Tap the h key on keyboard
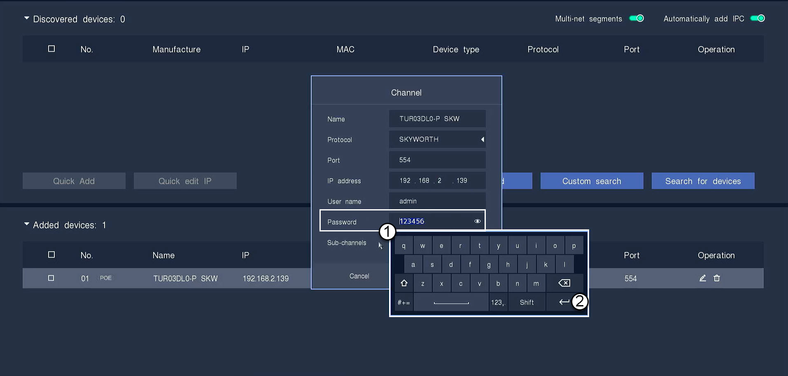This screenshot has width=788, height=376. point(508,264)
